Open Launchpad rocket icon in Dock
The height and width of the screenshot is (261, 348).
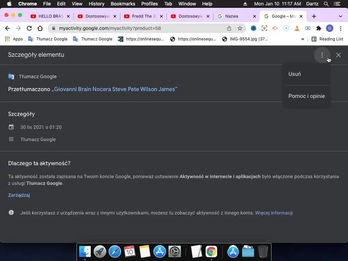pyautogui.click(x=100, y=252)
